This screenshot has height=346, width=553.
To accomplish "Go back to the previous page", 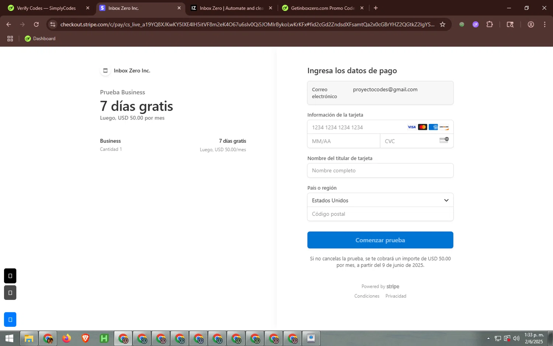I will click(9, 24).
